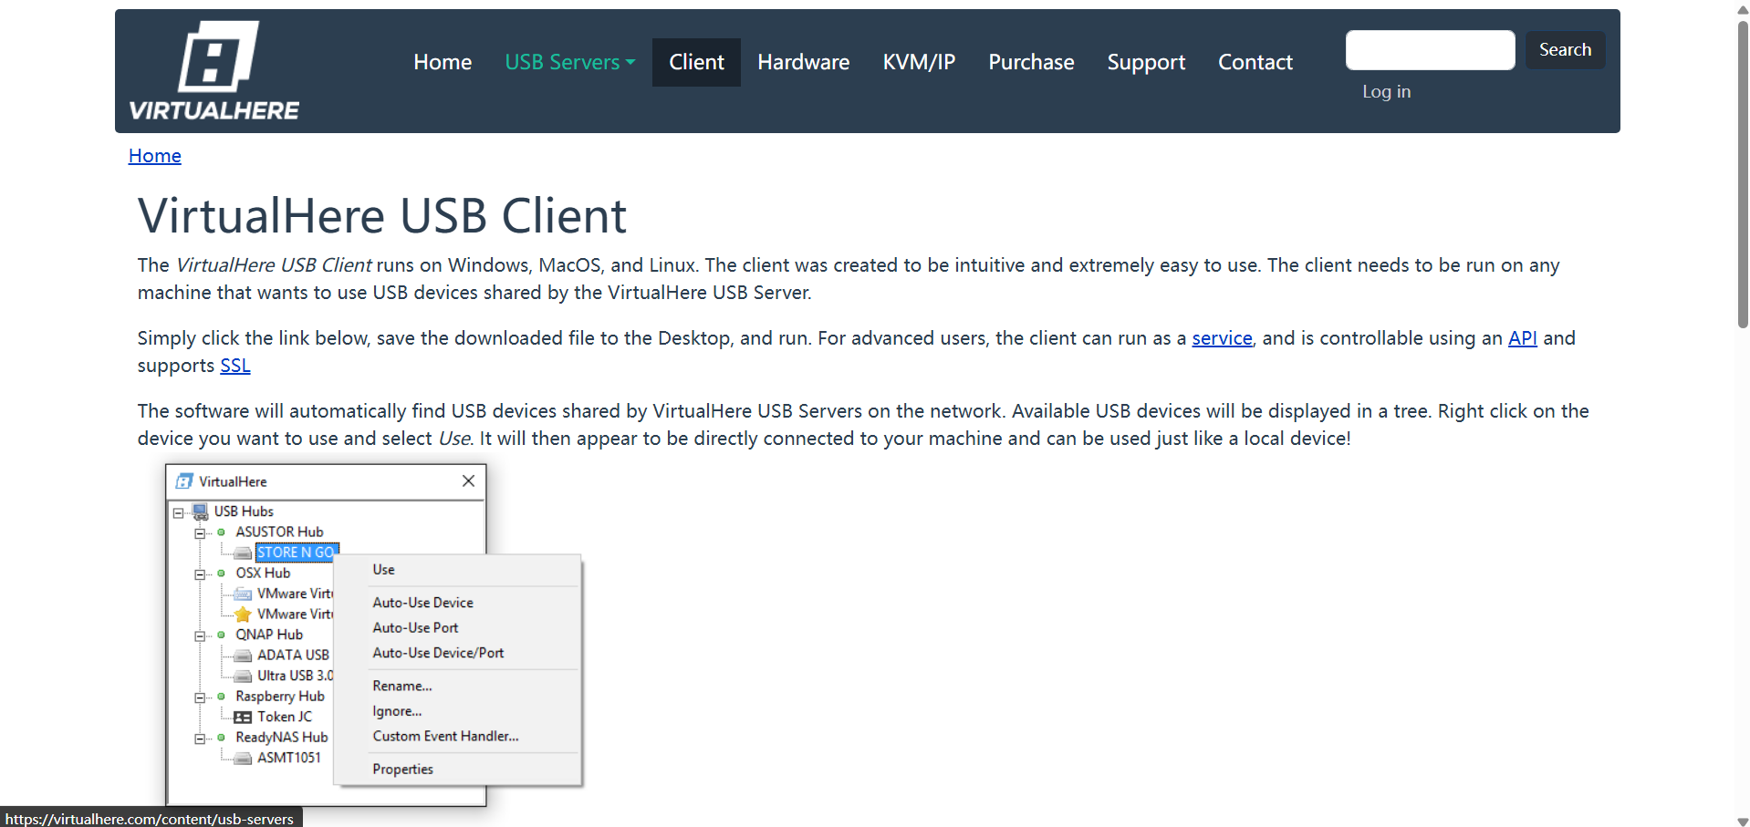The height and width of the screenshot is (827, 1750).
Task: Open the Support page
Action: 1146,62
